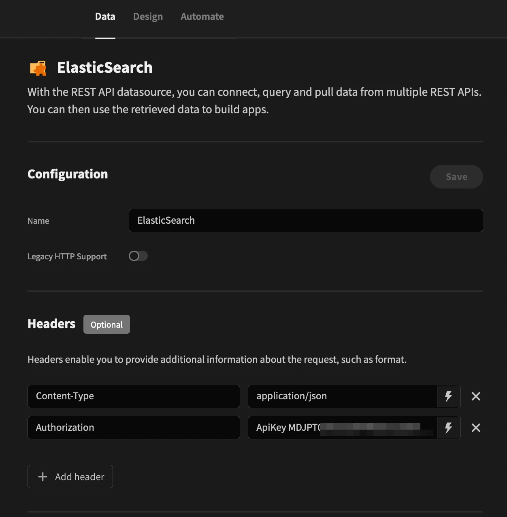Remove the Authorization header row
507x517 pixels.
click(x=476, y=428)
